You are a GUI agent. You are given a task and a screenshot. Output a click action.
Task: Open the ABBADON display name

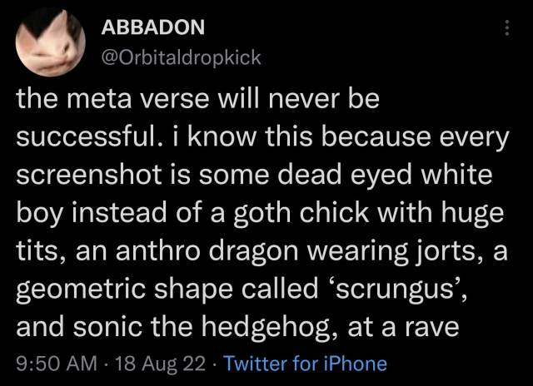[x=152, y=27]
